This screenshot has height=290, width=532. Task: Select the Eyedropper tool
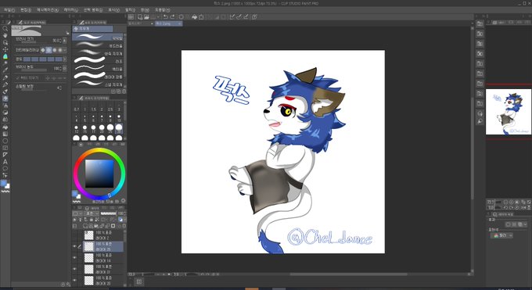5,70
